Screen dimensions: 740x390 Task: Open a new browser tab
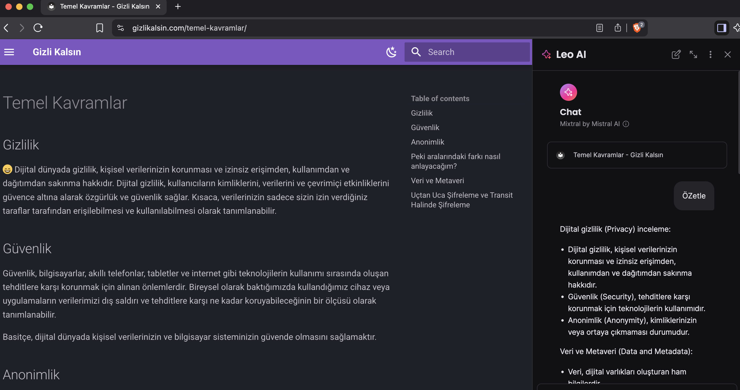(178, 6)
